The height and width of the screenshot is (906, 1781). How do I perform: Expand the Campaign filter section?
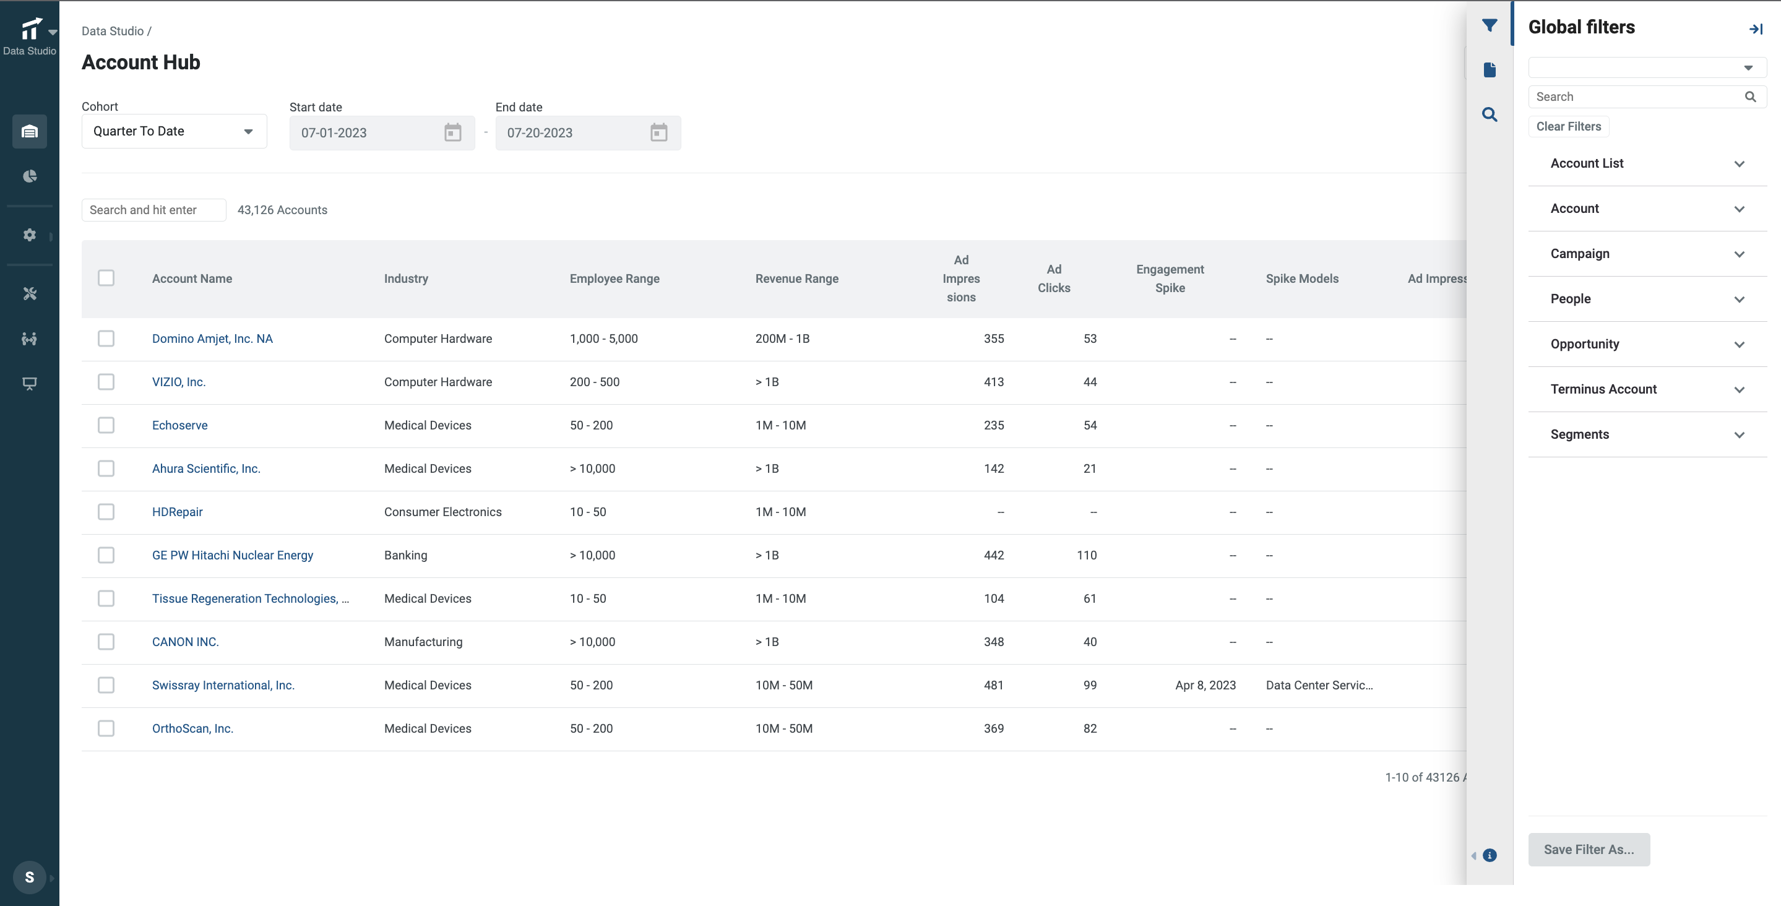click(x=1647, y=254)
